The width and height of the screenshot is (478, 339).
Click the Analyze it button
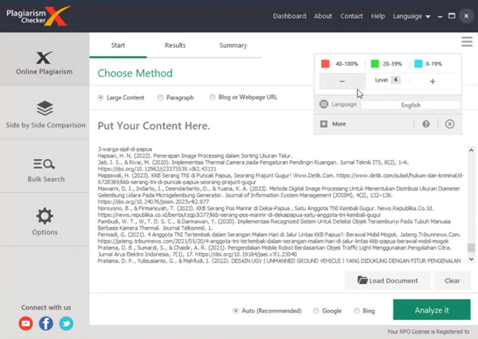(x=432, y=310)
